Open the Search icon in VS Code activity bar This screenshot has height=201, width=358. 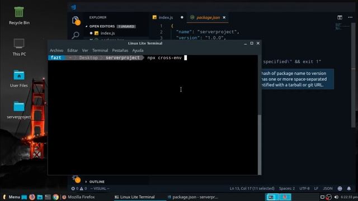tap(76, 35)
